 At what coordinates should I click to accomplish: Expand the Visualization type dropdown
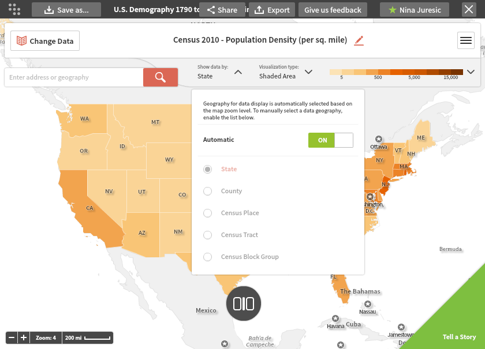point(308,72)
